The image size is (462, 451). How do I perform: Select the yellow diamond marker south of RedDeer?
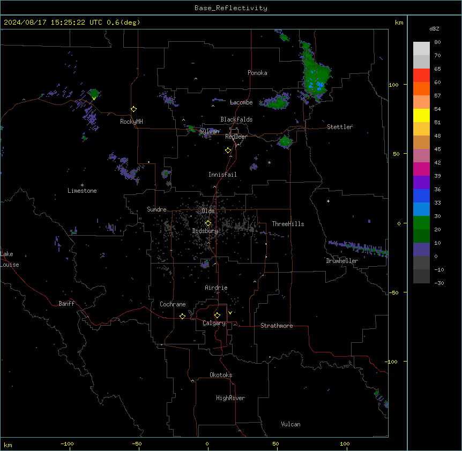tap(228, 151)
